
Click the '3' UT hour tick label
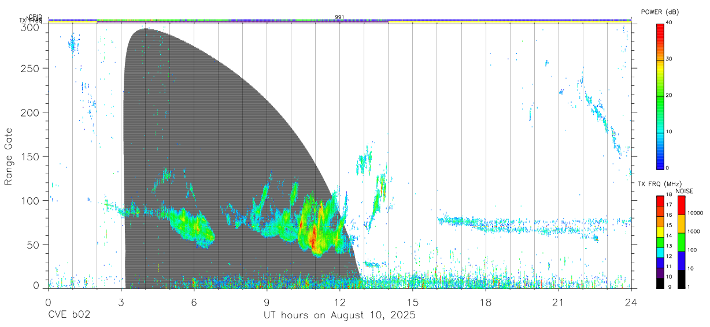(121, 302)
